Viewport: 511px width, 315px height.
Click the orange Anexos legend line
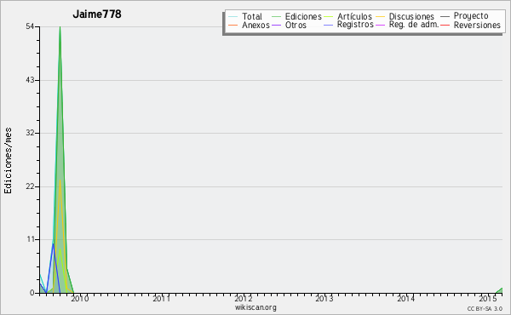point(233,25)
